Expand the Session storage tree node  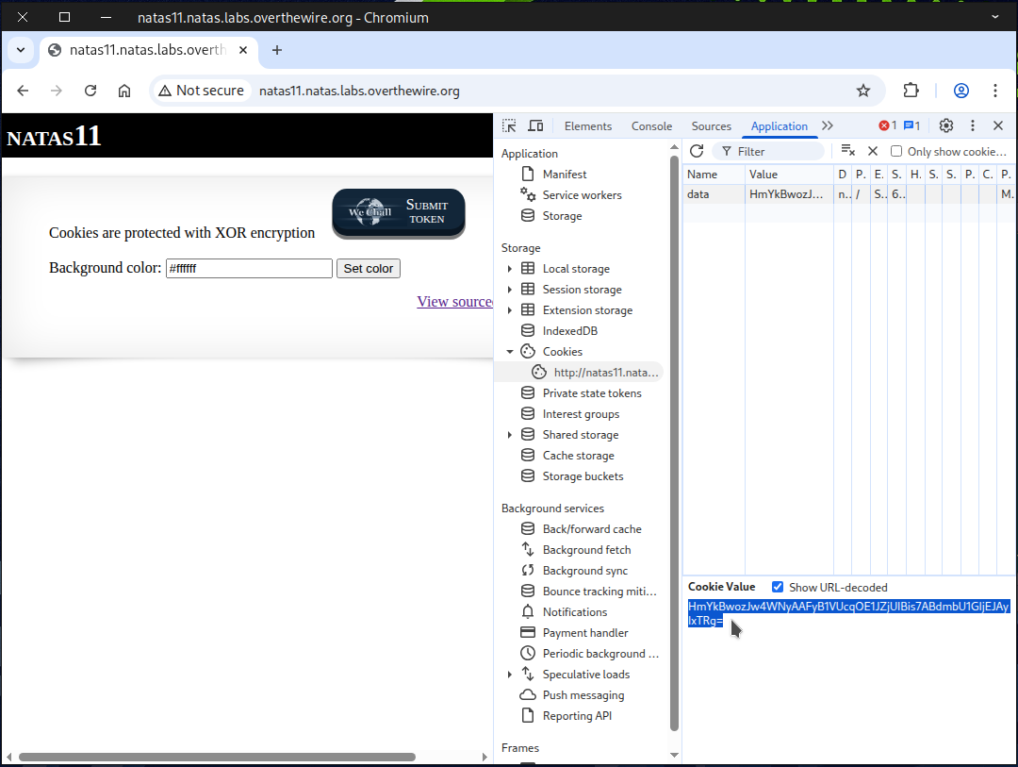click(x=510, y=290)
